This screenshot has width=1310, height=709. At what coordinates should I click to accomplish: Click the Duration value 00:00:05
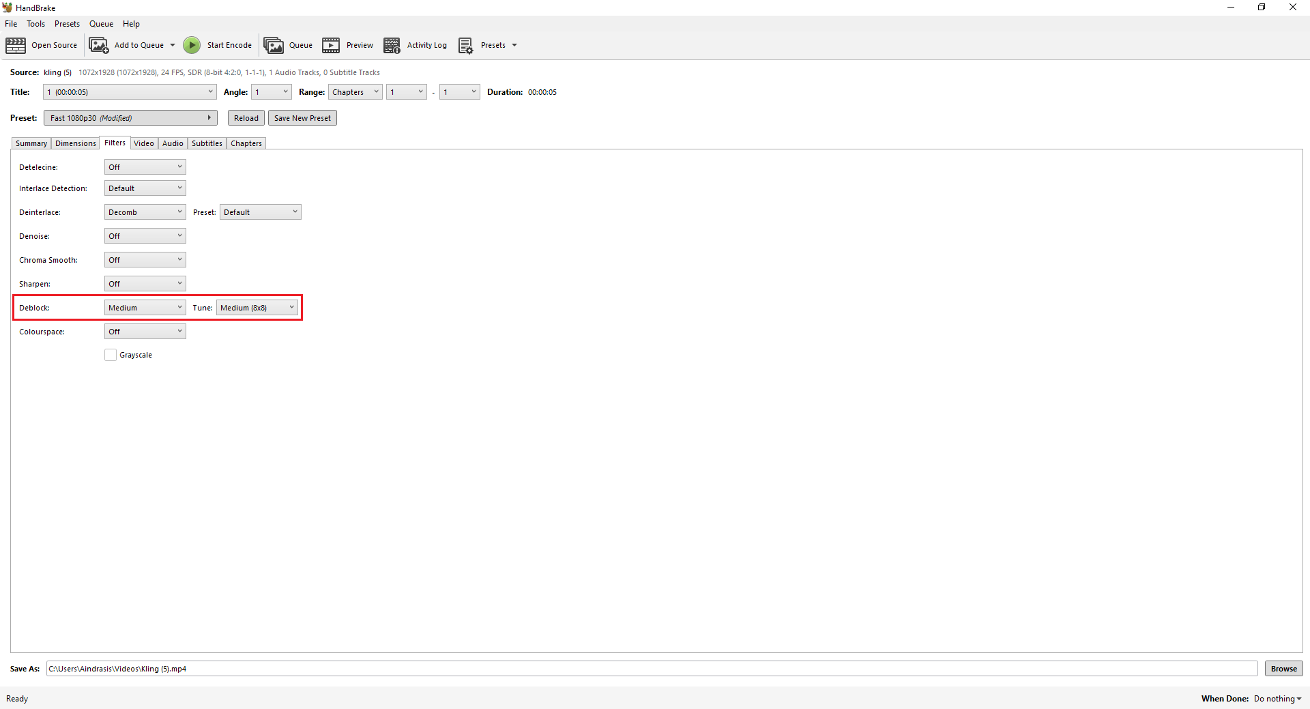[542, 92]
